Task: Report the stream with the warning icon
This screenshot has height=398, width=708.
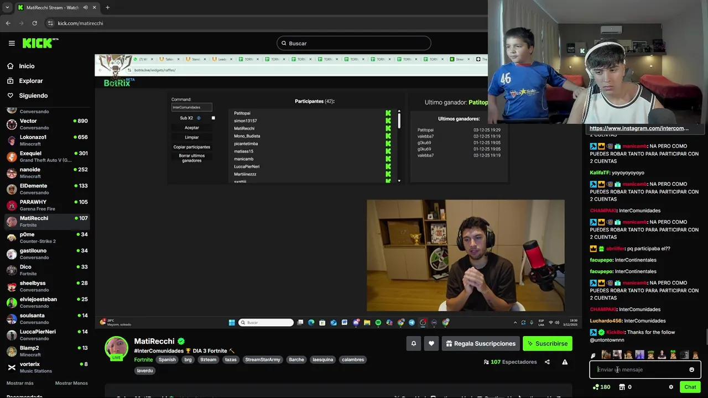Action: pyautogui.click(x=565, y=362)
